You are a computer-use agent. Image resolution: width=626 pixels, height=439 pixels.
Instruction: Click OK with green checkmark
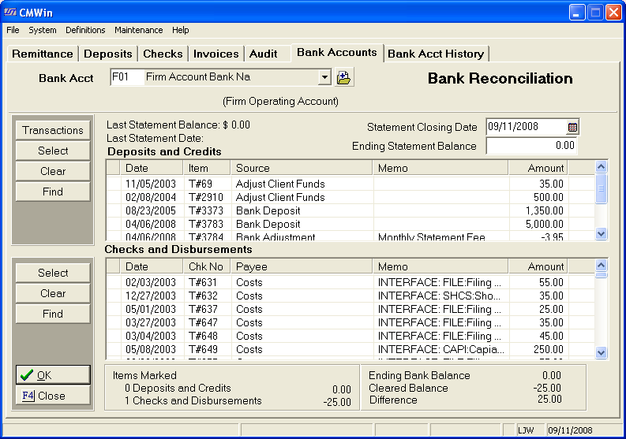coord(53,375)
